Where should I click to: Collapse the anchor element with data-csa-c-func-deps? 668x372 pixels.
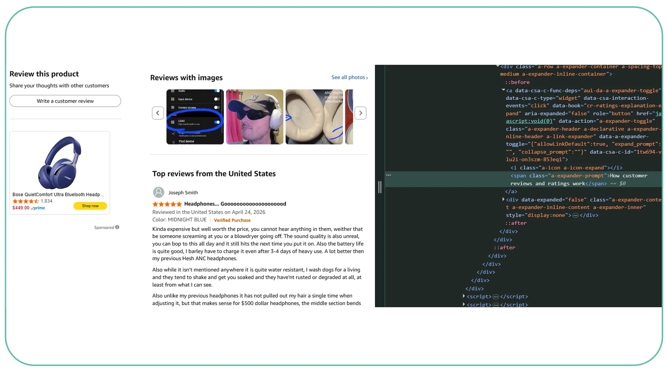503,90
